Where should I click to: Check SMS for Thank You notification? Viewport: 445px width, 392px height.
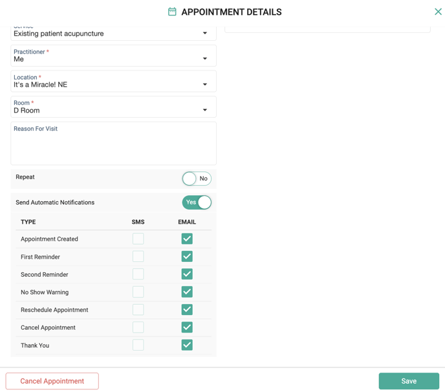point(138,345)
